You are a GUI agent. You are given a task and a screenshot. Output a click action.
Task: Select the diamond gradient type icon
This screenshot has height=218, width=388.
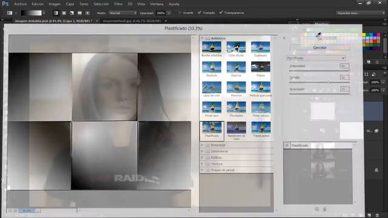click(87, 13)
